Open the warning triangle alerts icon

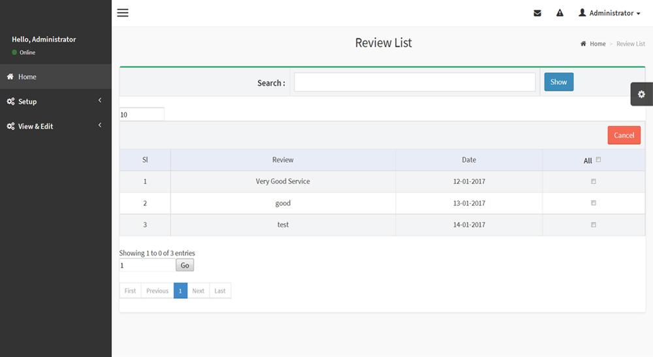pos(560,13)
